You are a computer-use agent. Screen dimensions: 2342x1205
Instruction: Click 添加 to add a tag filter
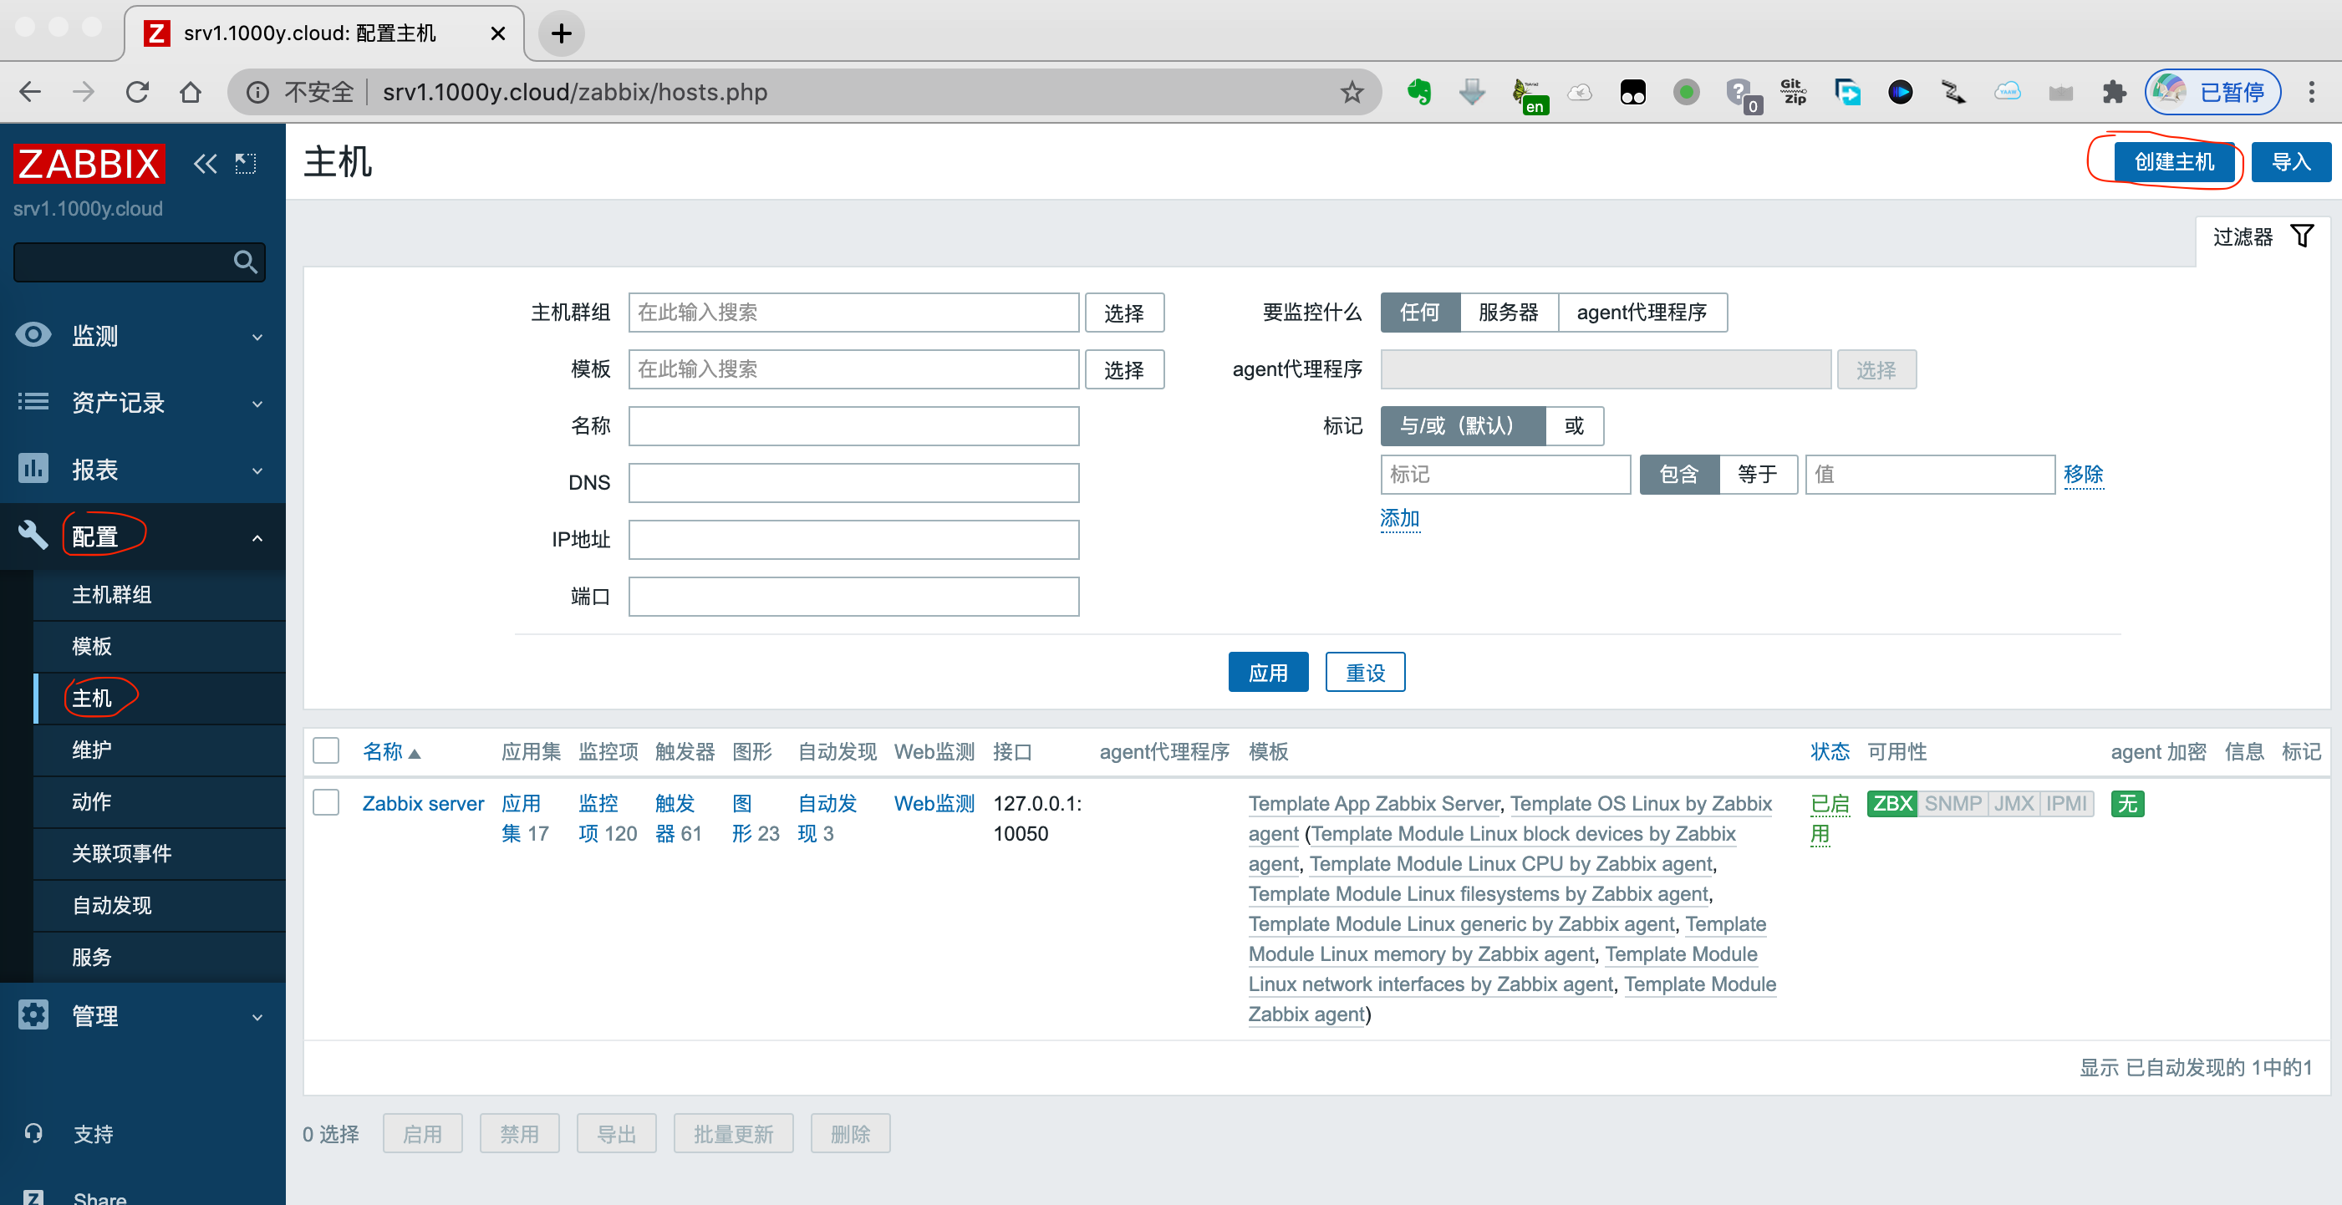click(x=1399, y=518)
